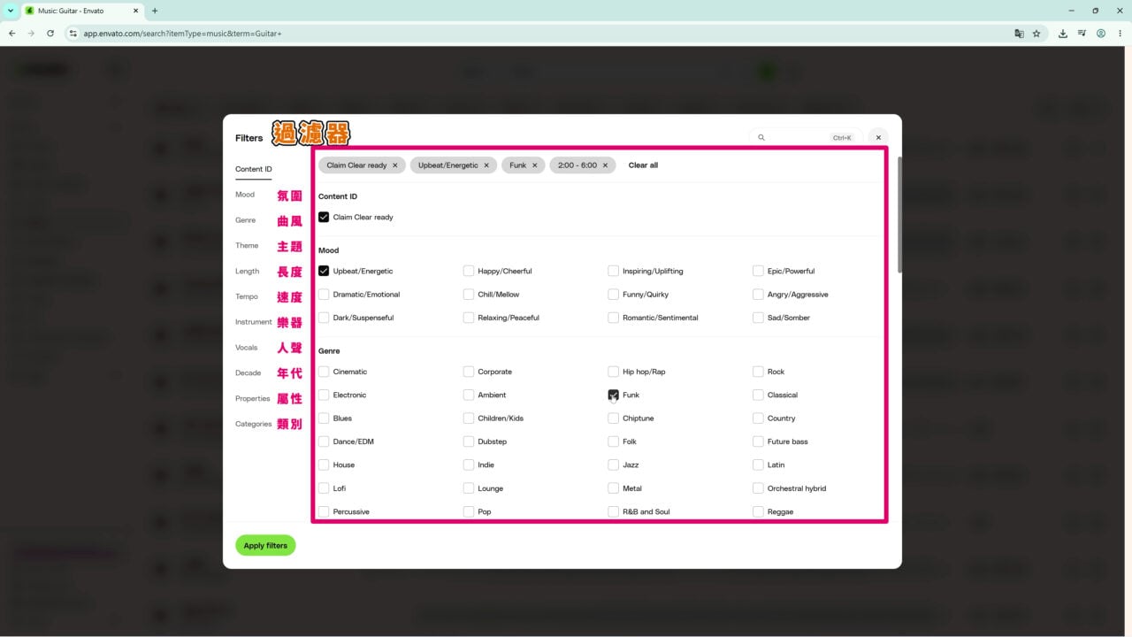Open the translate page icon
1132x637 pixels.
click(1019, 34)
